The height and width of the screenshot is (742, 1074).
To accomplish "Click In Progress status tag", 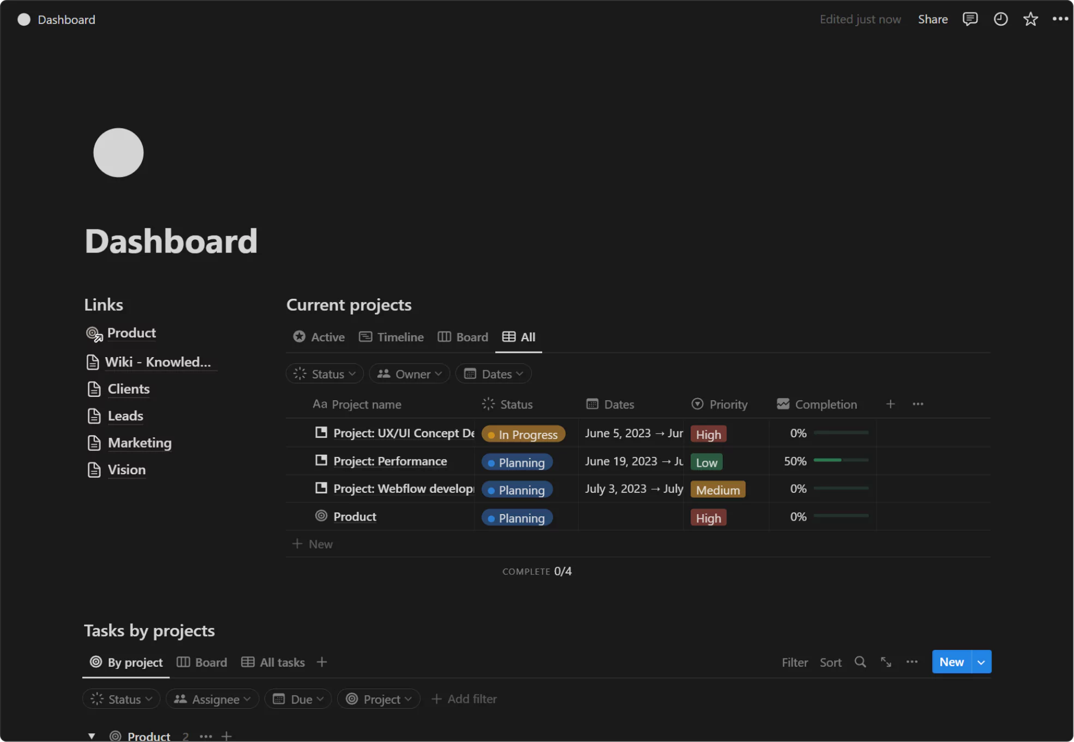I will click(x=523, y=435).
